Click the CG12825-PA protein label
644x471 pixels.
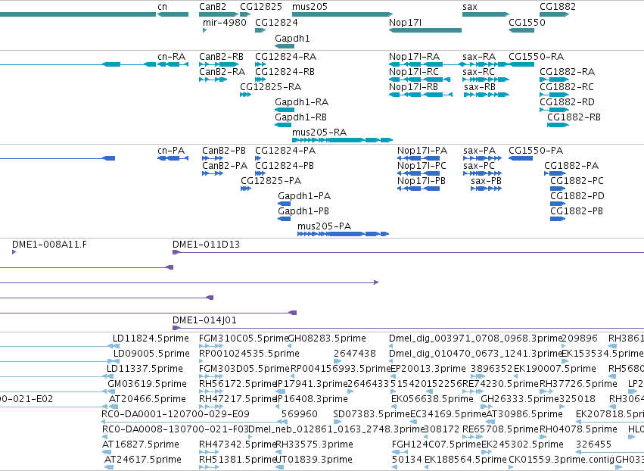click(x=271, y=181)
